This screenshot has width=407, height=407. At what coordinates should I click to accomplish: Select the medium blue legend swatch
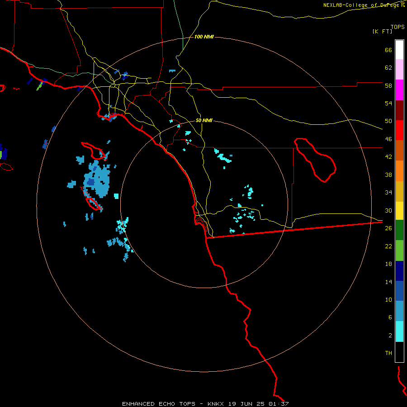tap(399, 291)
